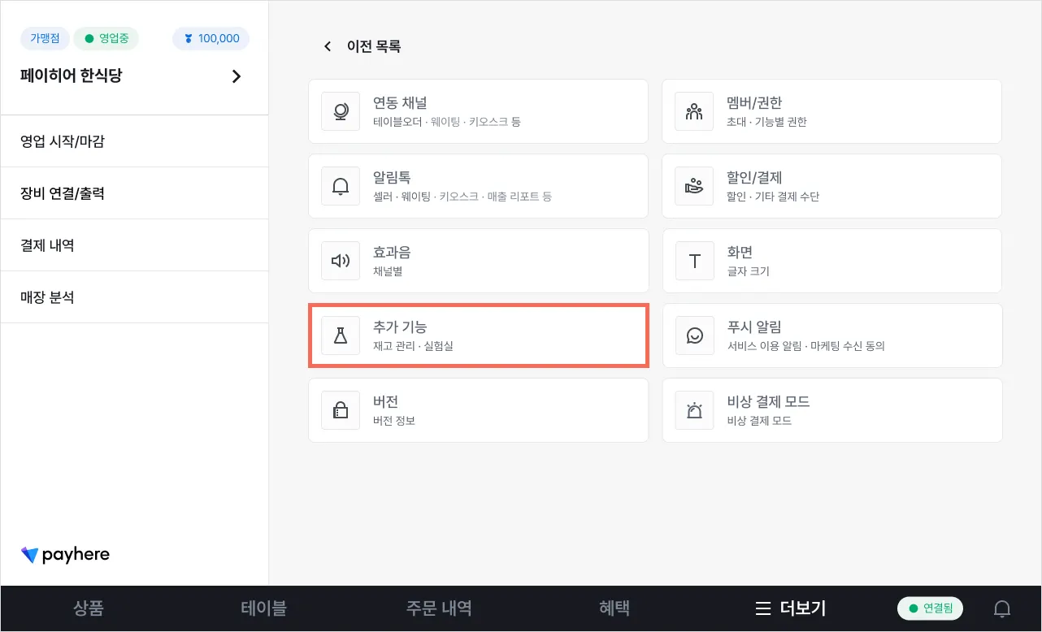This screenshot has width=1042, height=632.
Task: Open the 주문 내역 tab
Action: (439, 608)
